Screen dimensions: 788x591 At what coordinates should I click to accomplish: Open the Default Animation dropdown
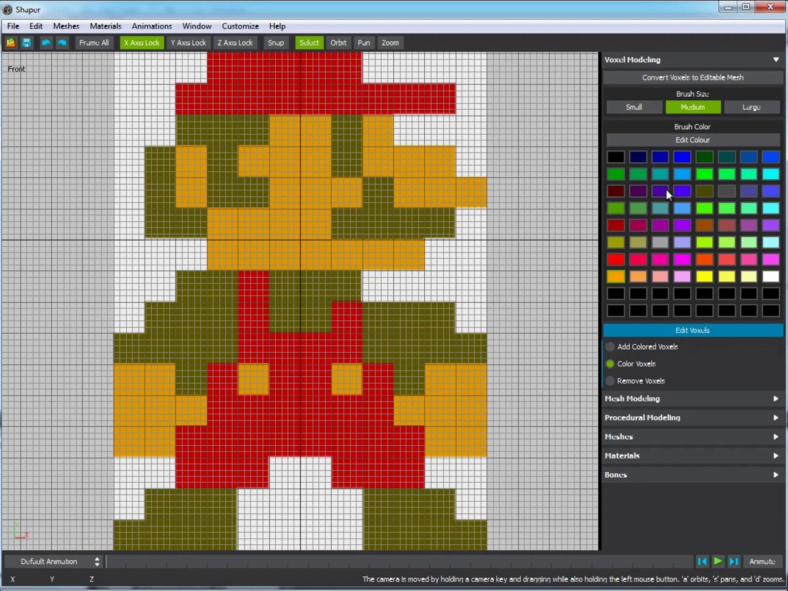click(x=54, y=561)
